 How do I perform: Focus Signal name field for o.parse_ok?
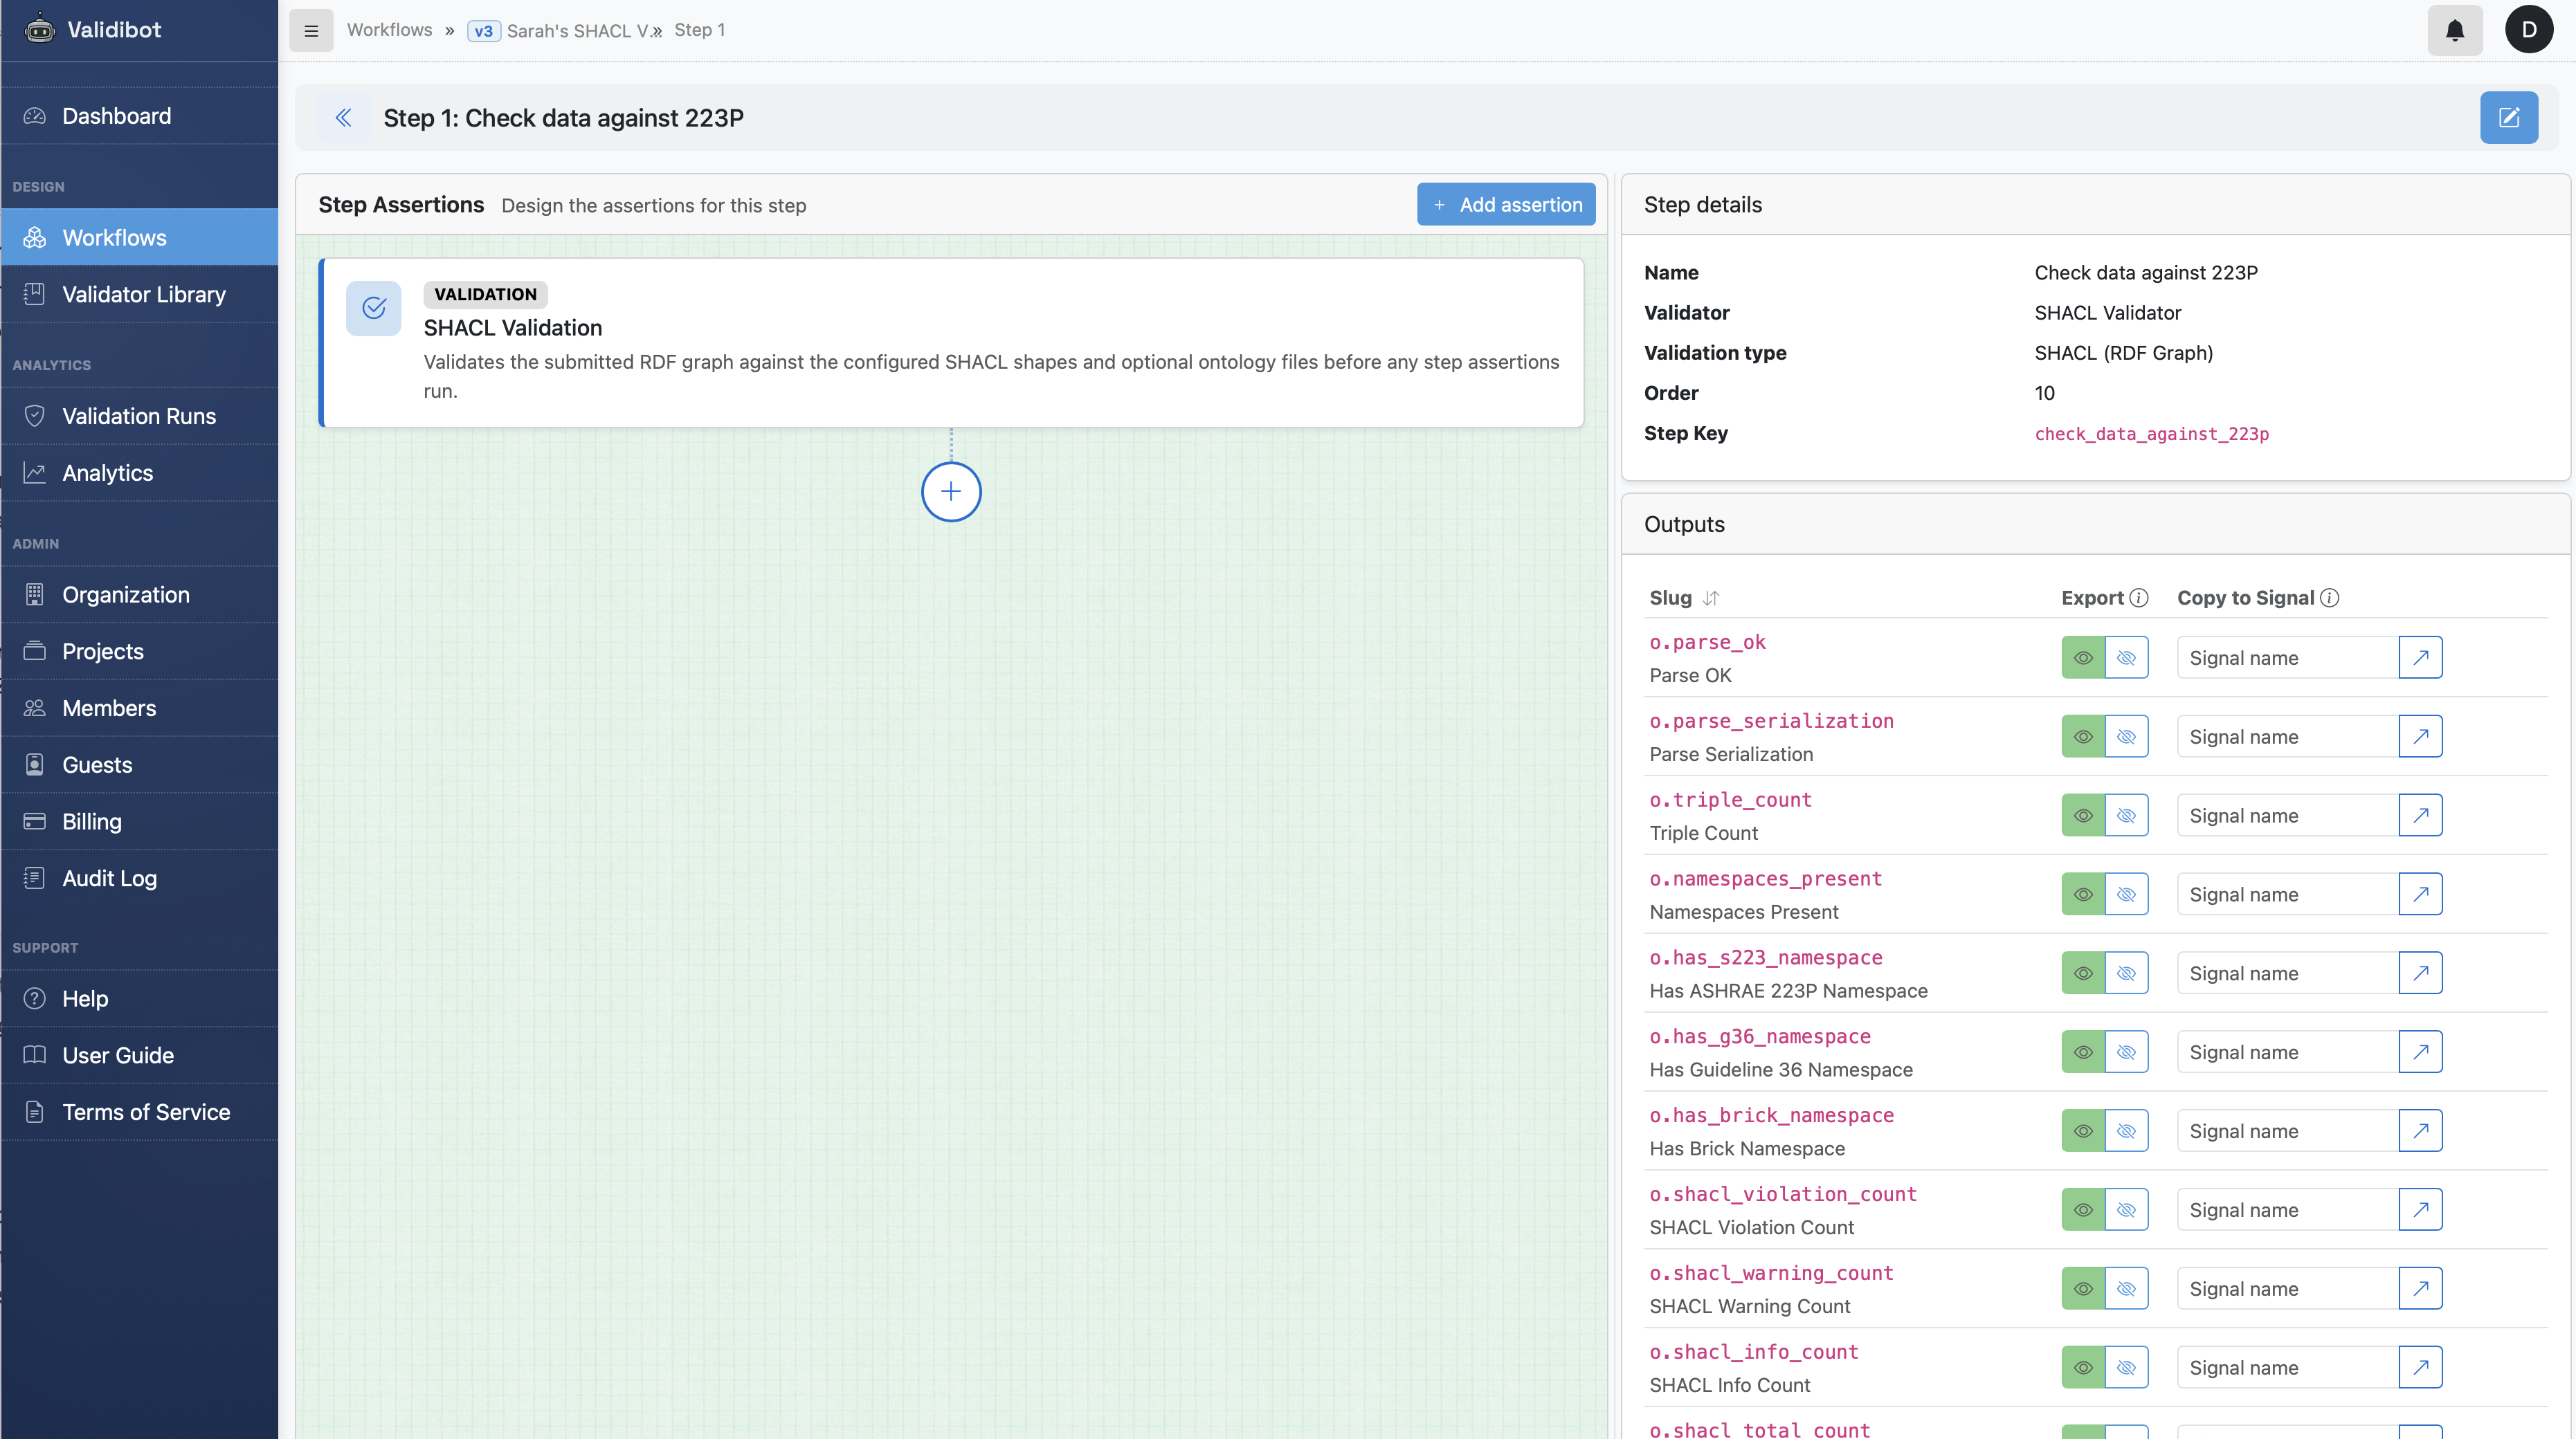tap(2288, 657)
